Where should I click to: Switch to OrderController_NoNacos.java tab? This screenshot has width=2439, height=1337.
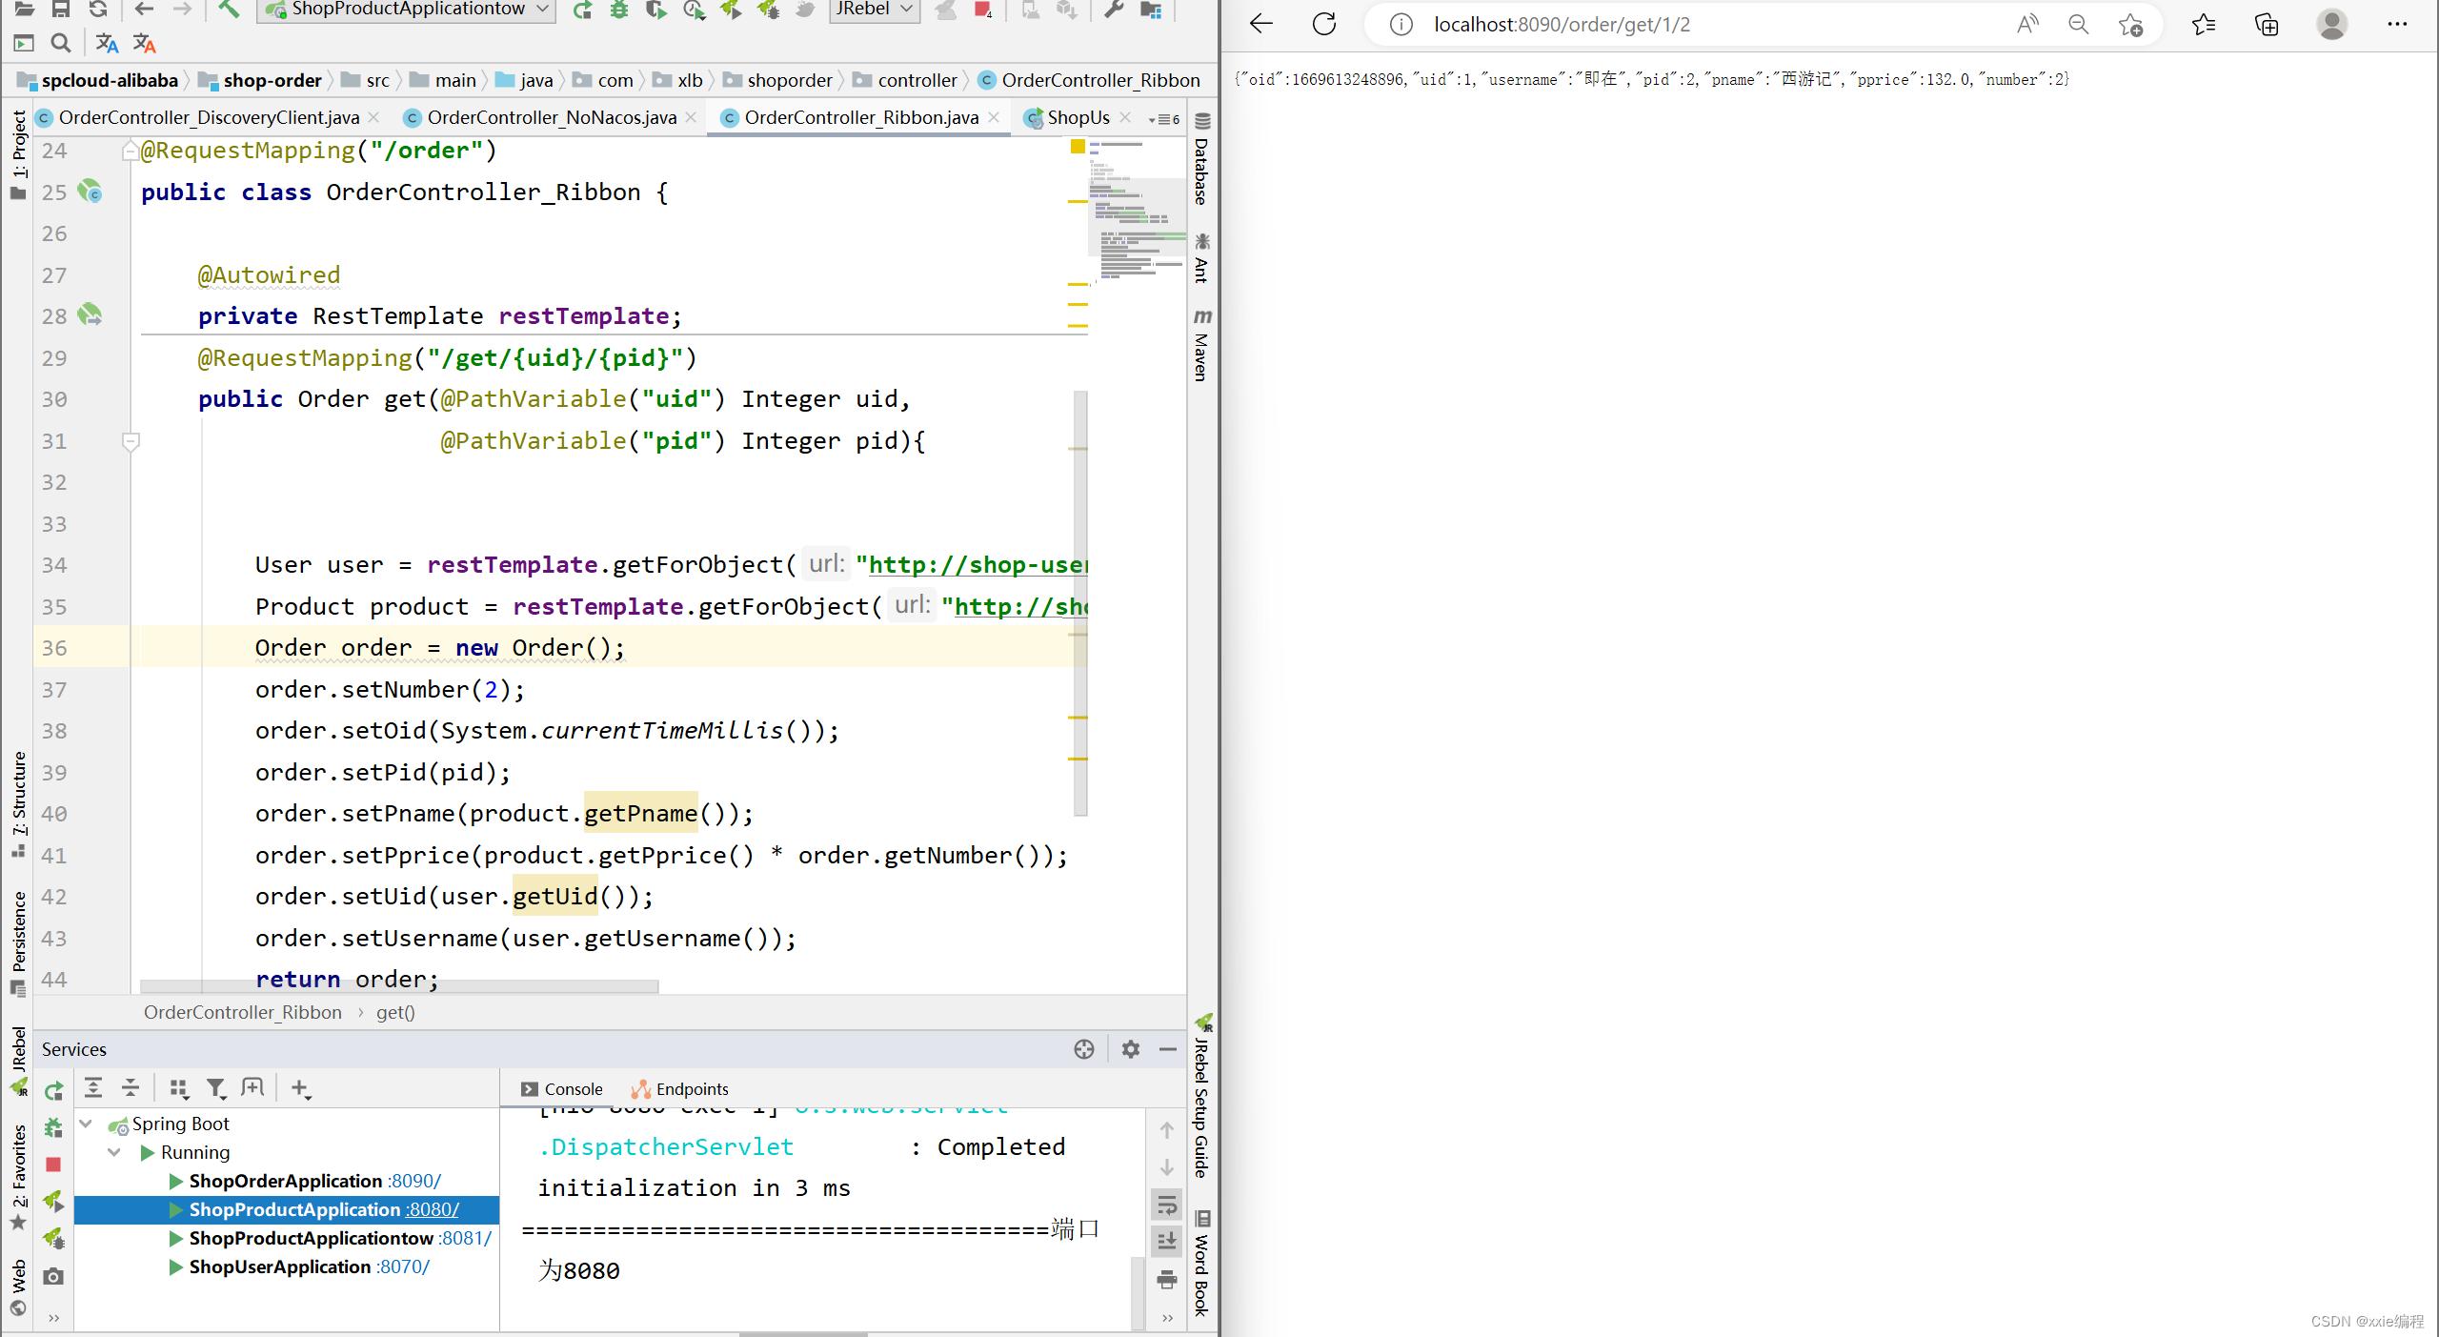[x=551, y=117]
